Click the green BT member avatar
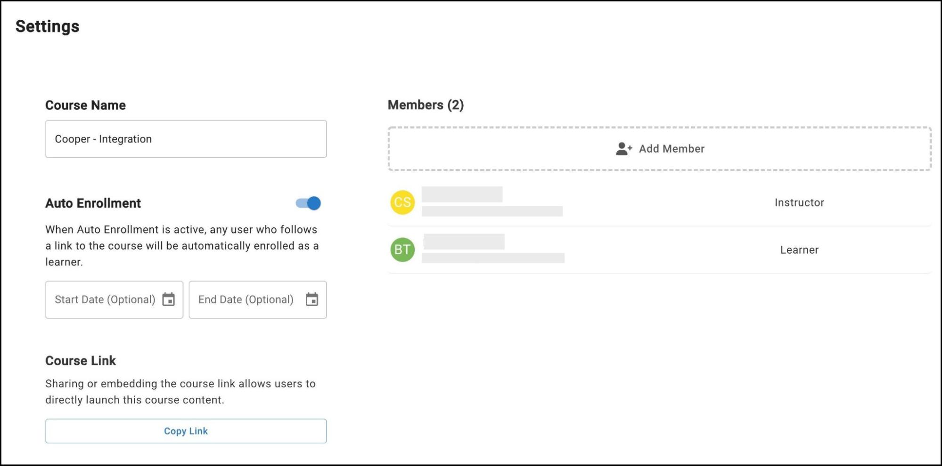Viewport: 942px width, 466px height. coord(402,249)
